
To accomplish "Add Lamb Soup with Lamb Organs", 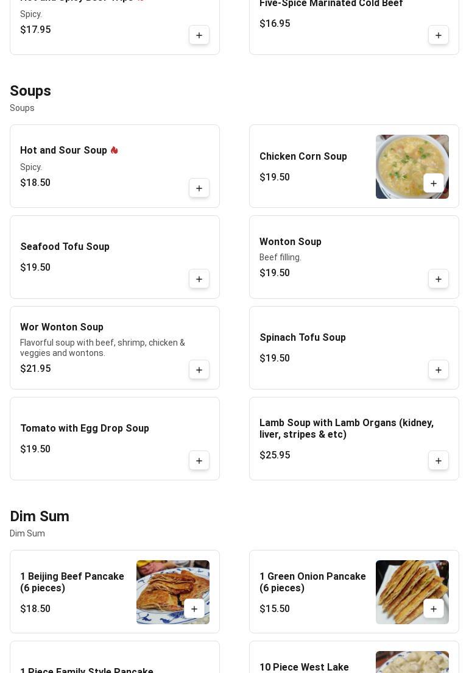I will 438,460.
